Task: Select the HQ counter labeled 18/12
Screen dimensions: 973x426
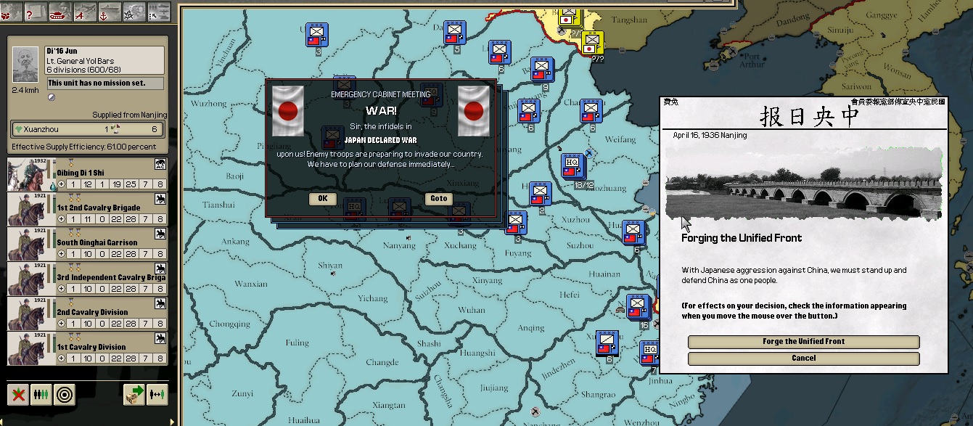Action: click(x=573, y=167)
